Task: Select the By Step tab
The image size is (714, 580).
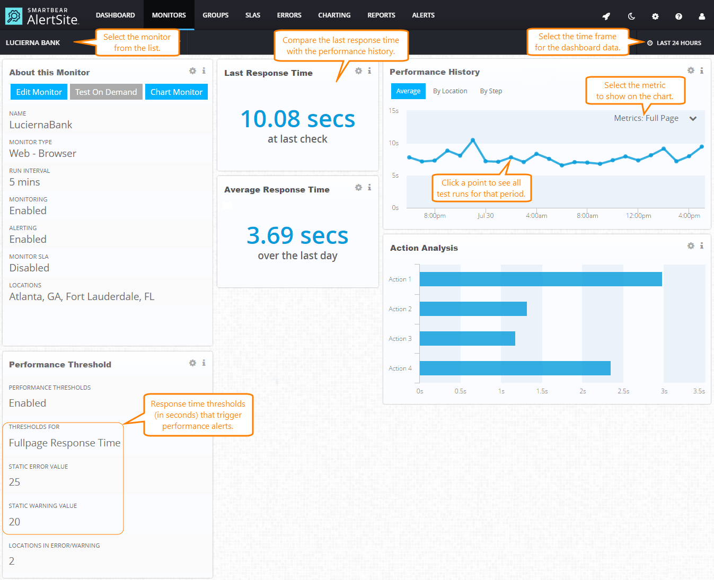Action: coord(490,91)
